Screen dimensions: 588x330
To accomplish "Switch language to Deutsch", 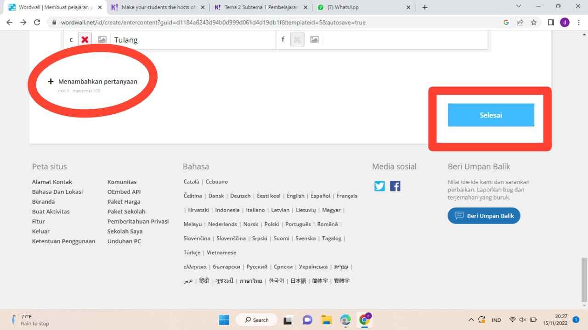I will pyautogui.click(x=240, y=196).
